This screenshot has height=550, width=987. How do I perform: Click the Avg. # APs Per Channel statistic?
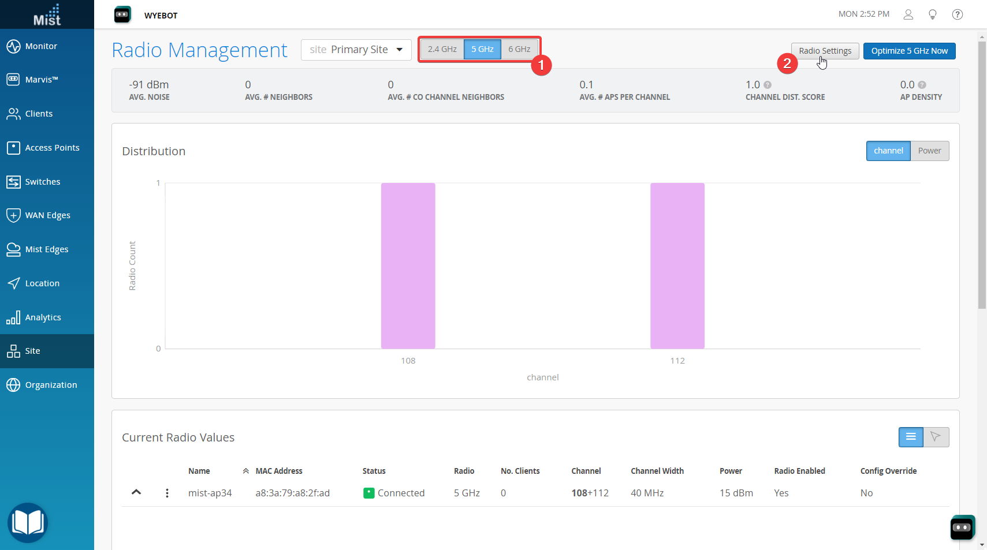[625, 90]
